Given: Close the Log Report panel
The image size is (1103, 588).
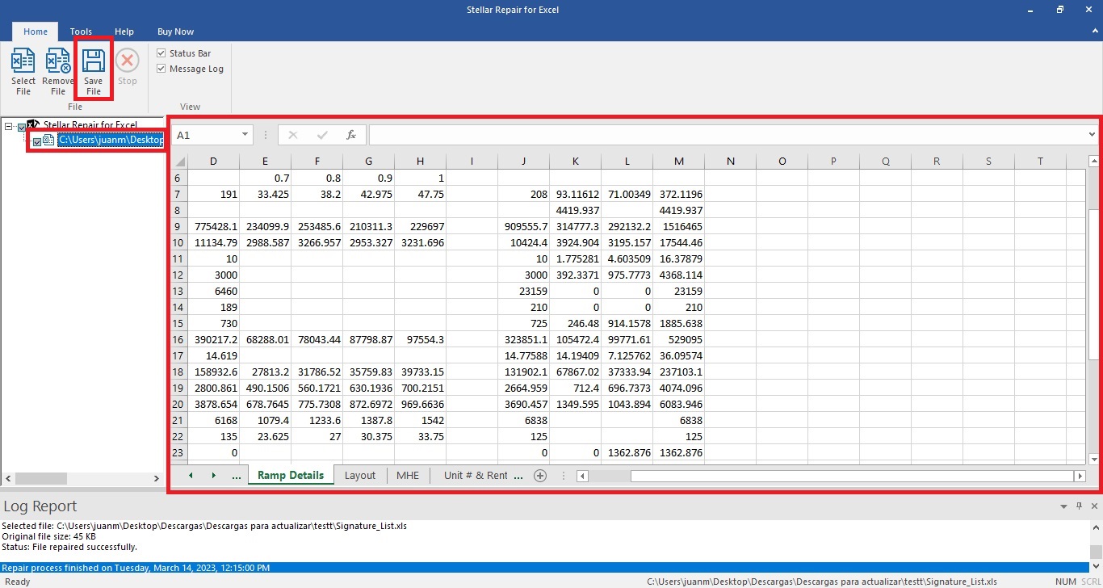Looking at the screenshot, I should 1093,506.
